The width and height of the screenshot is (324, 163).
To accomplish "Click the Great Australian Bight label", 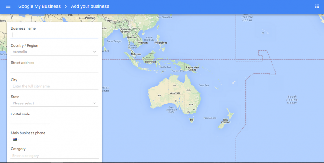I will coord(171,110).
